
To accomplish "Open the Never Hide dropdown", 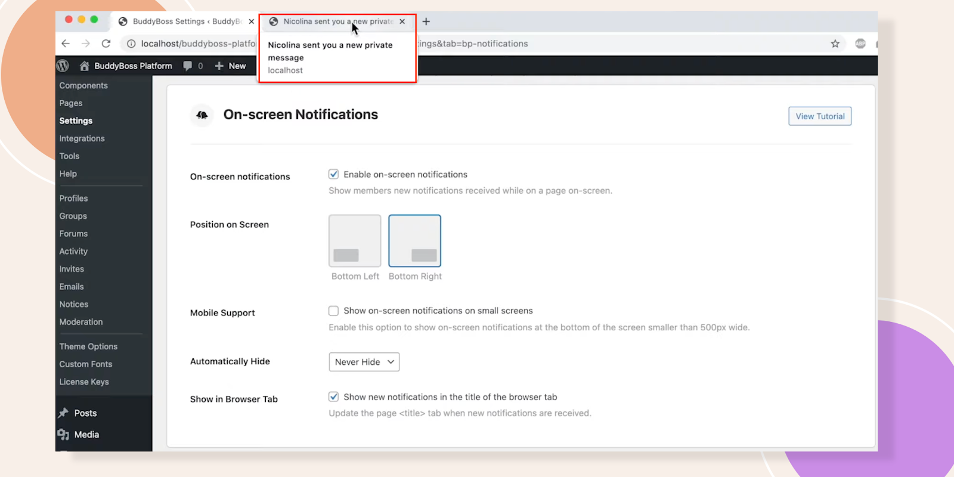I will [x=364, y=362].
